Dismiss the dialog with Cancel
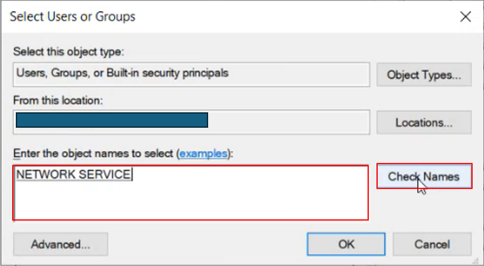 (432, 244)
